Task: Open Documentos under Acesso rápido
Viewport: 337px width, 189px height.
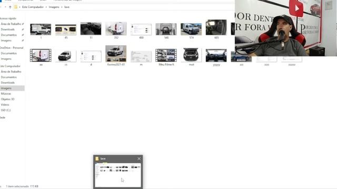Action: (x=8, y=35)
